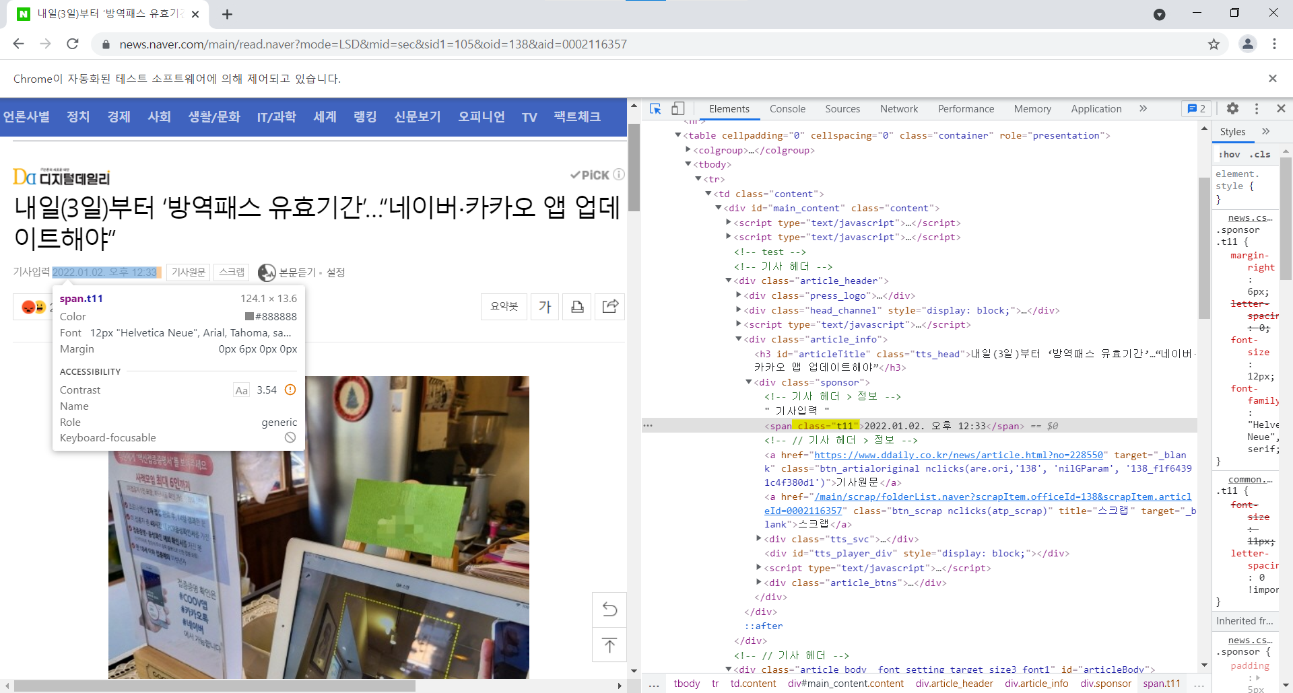Switch to the Sources tab
Viewport: 1293px width, 693px height.
click(842, 109)
